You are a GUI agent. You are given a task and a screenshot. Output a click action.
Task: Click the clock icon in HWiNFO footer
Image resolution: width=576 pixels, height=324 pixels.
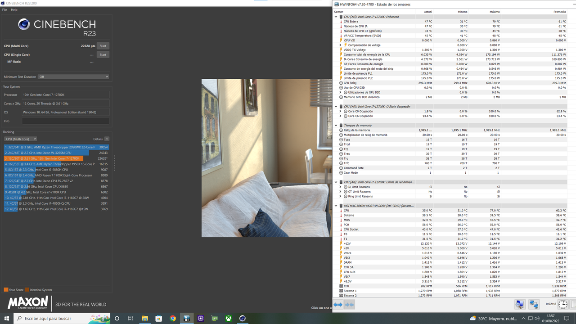[563, 305]
